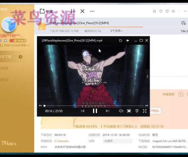188x157 pixels.
Task: Open the three-dots more options menu
Action: [x=92, y=11]
